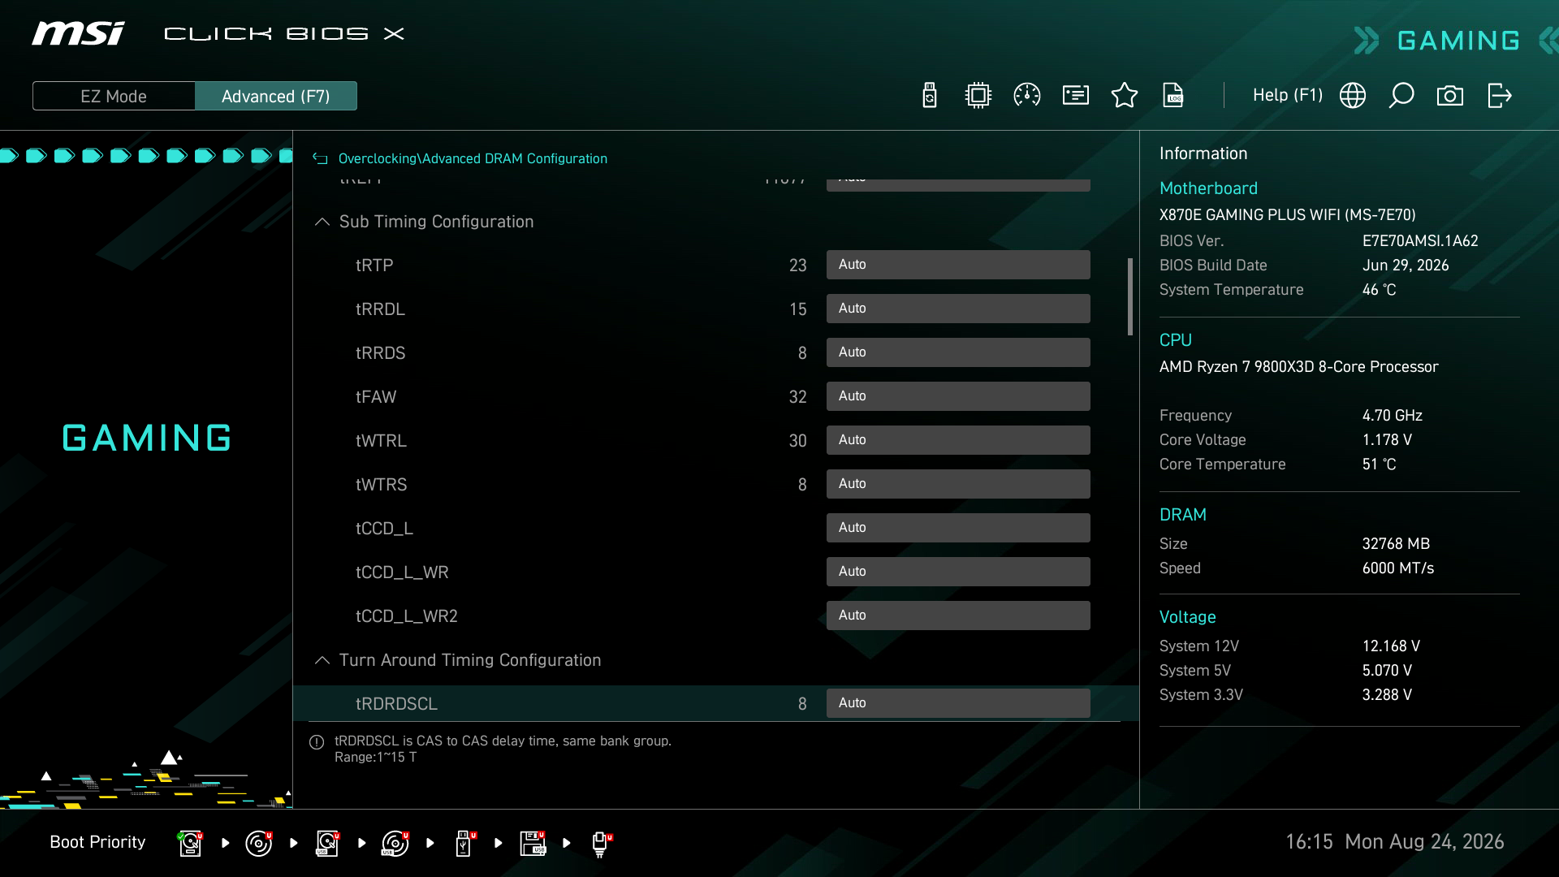This screenshot has height=877, width=1559.
Task: Click the settings list vertical scrollbar
Action: click(1130, 296)
